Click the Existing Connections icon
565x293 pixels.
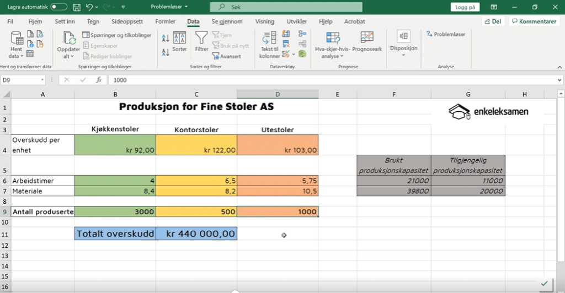pos(40,44)
